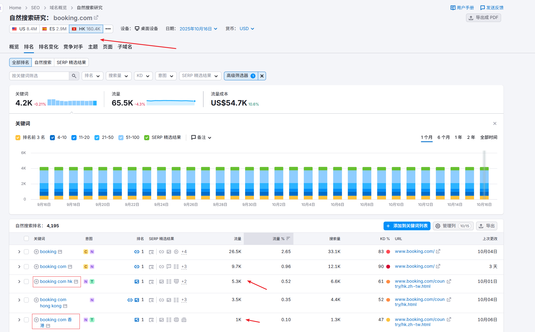Open the three-dots more databases button
This screenshot has height=332, width=535.
108,29
